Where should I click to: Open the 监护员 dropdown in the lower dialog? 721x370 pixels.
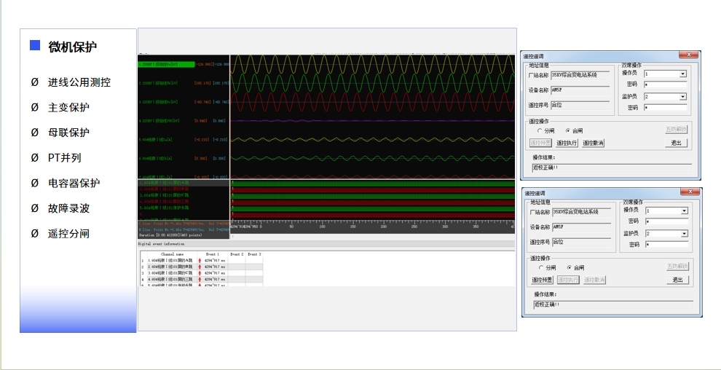684,234
